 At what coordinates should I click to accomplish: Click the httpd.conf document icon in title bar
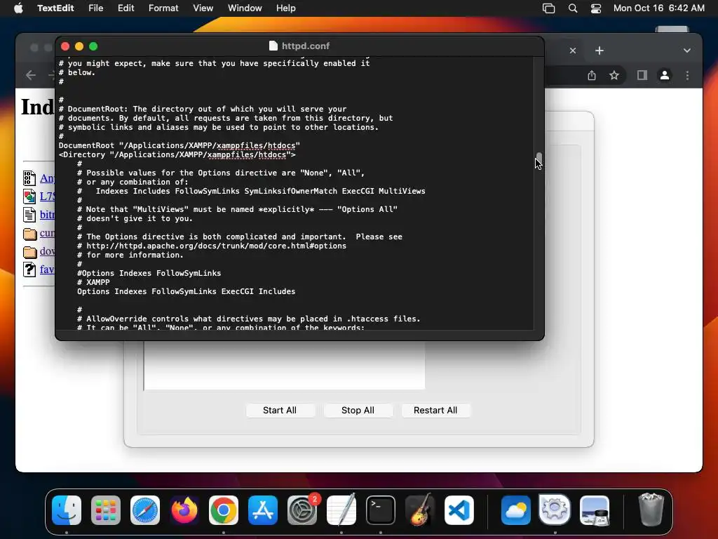(x=273, y=46)
